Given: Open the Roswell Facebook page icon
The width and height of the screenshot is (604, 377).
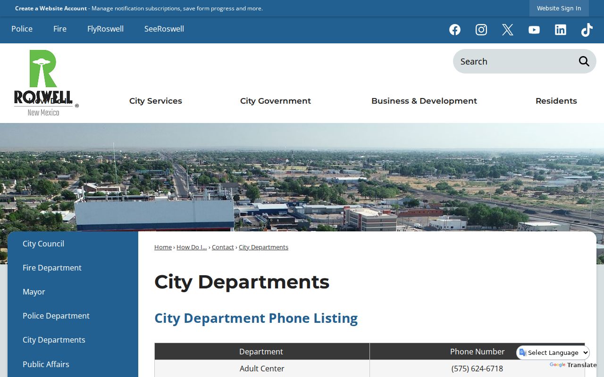Looking at the screenshot, I should 455,30.
